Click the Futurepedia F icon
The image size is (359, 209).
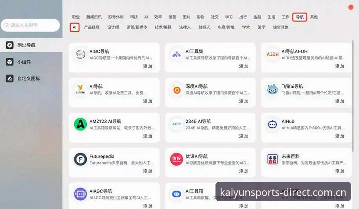click(80, 159)
